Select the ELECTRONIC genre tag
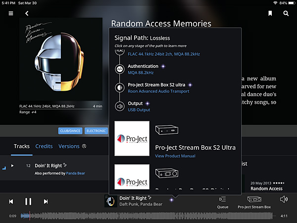The image size is (297, 223). 96,131
